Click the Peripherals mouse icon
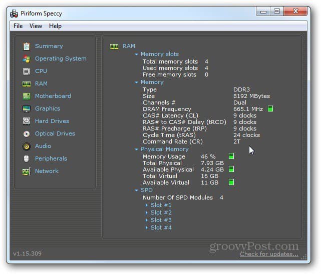321x274 pixels. [x=27, y=159]
